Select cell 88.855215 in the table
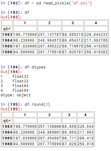 (73, 35)
